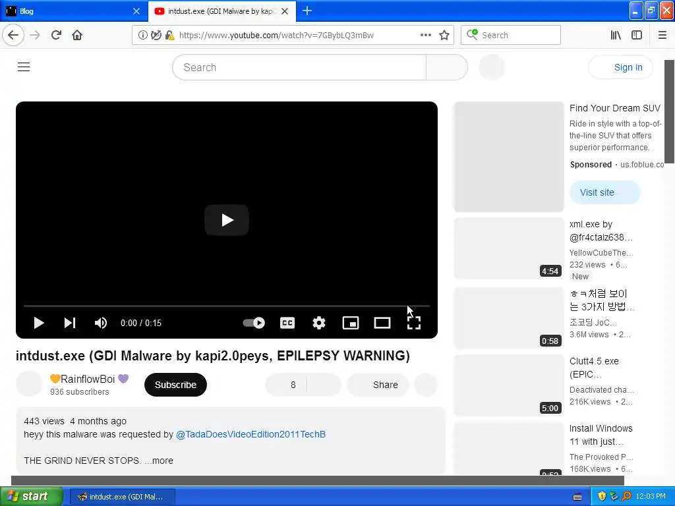Dislike the video

(x=324, y=385)
